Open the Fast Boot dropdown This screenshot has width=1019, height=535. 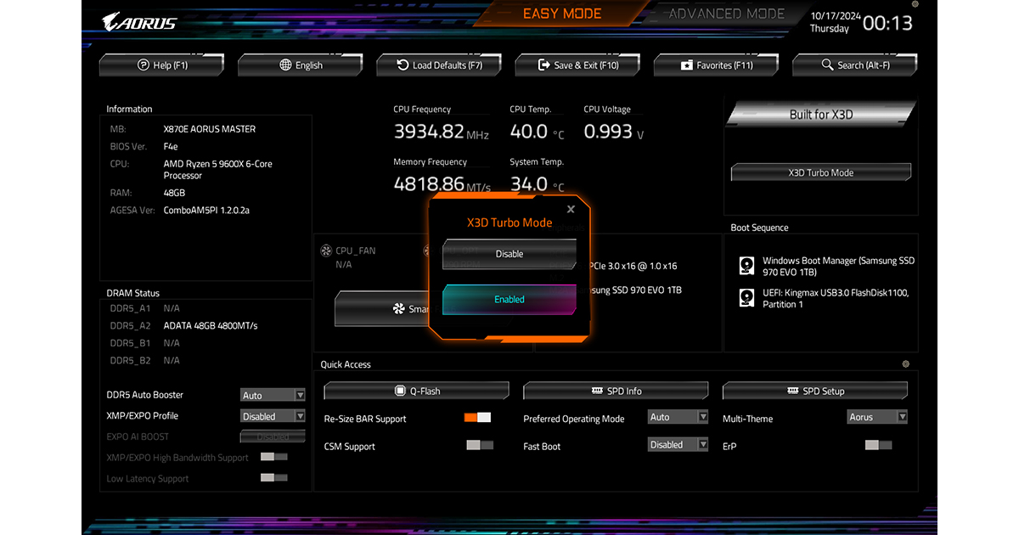click(678, 444)
